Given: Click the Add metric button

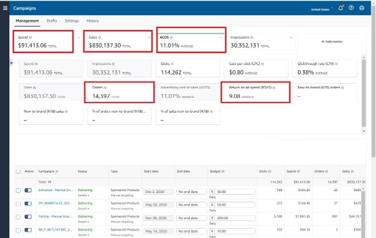Looking at the screenshot, I should (332, 41).
